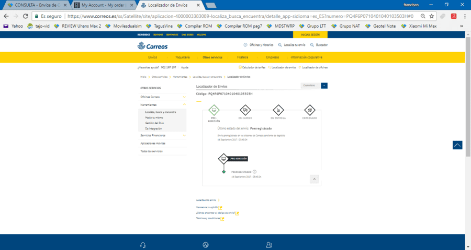This screenshot has width=471, height=250.
Task: Click the red extension icon in the toolbar
Action: (x=454, y=16)
